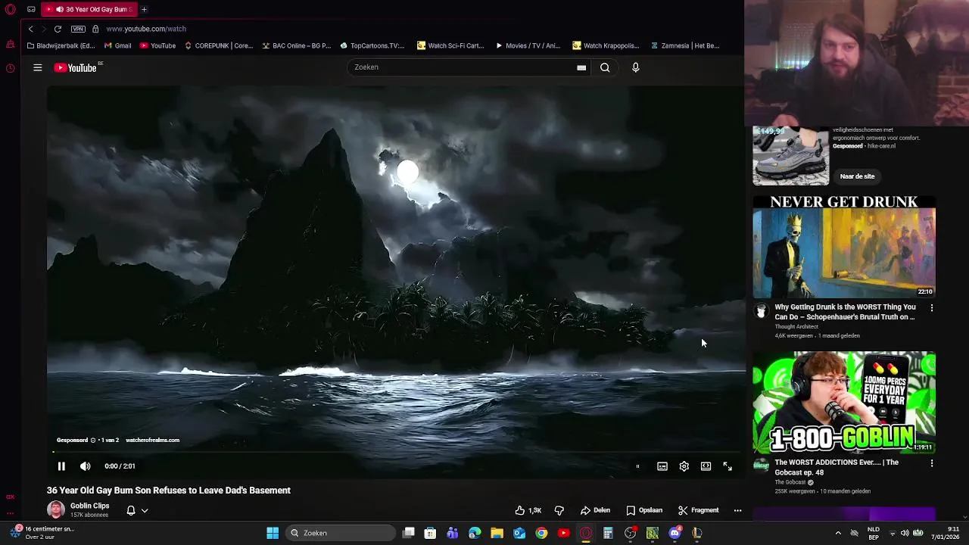969x545 pixels.
Task: Click the Windows taskbar search box
Action: click(341, 533)
